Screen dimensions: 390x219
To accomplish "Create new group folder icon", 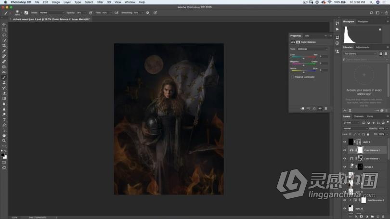I will point(372,217).
